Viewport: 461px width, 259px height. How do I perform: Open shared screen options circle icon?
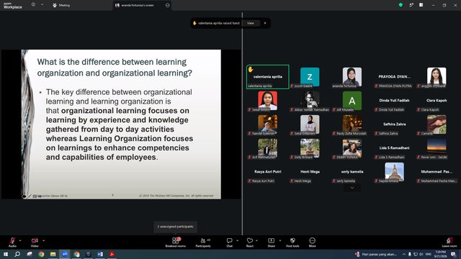click(168, 5)
